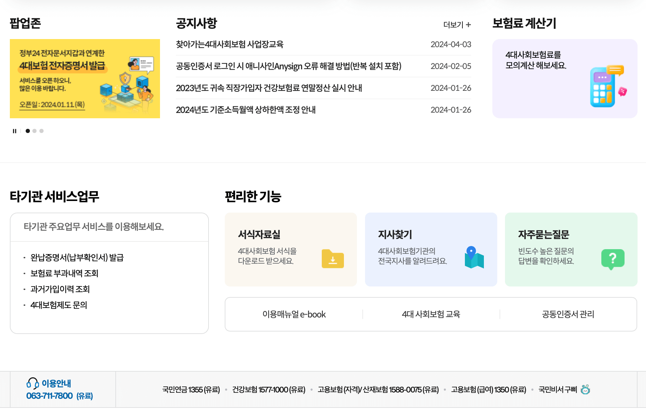Open the 서식자료실 card title
646x410 pixels.
(259, 234)
